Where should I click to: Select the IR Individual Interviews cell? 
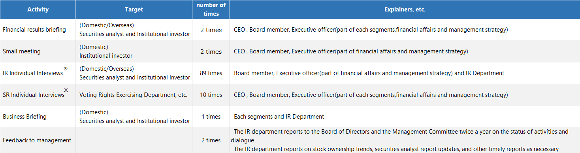[x=38, y=73]
